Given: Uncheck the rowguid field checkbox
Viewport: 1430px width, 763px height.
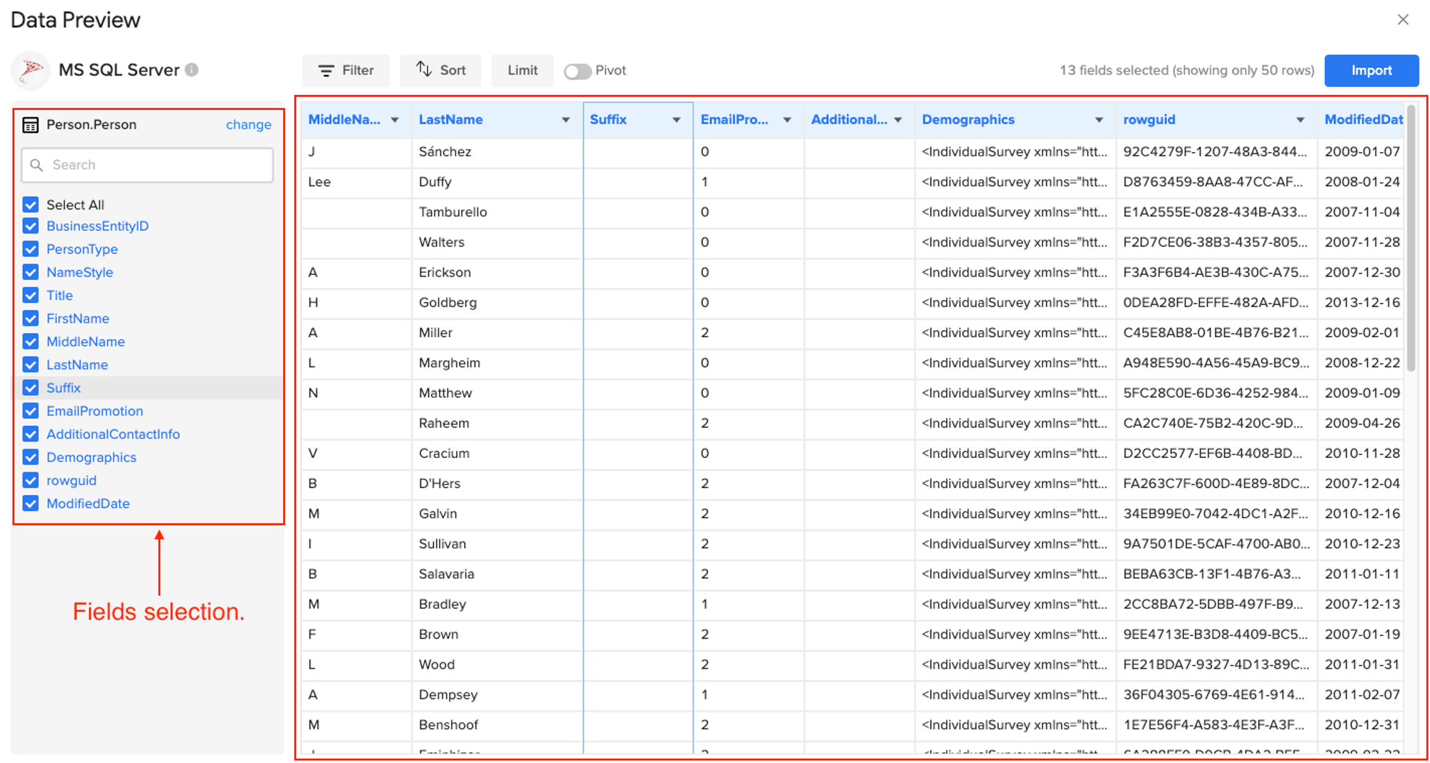Looking at the screenshot, I should tap(30, 480).
